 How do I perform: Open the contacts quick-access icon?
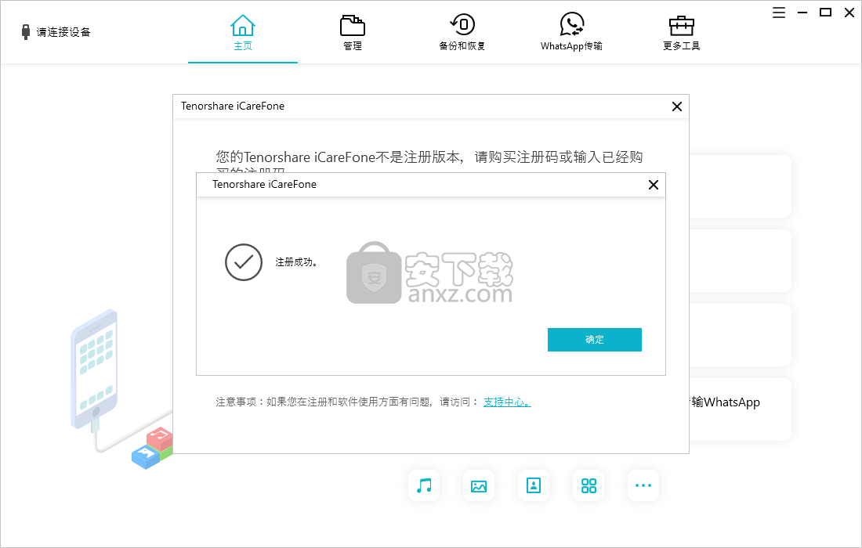tap(533, 485)
